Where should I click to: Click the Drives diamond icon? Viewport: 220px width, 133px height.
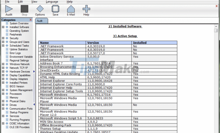(7, 105)
